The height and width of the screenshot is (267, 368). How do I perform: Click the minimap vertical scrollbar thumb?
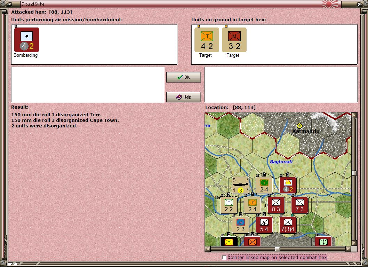pos(354,173)
